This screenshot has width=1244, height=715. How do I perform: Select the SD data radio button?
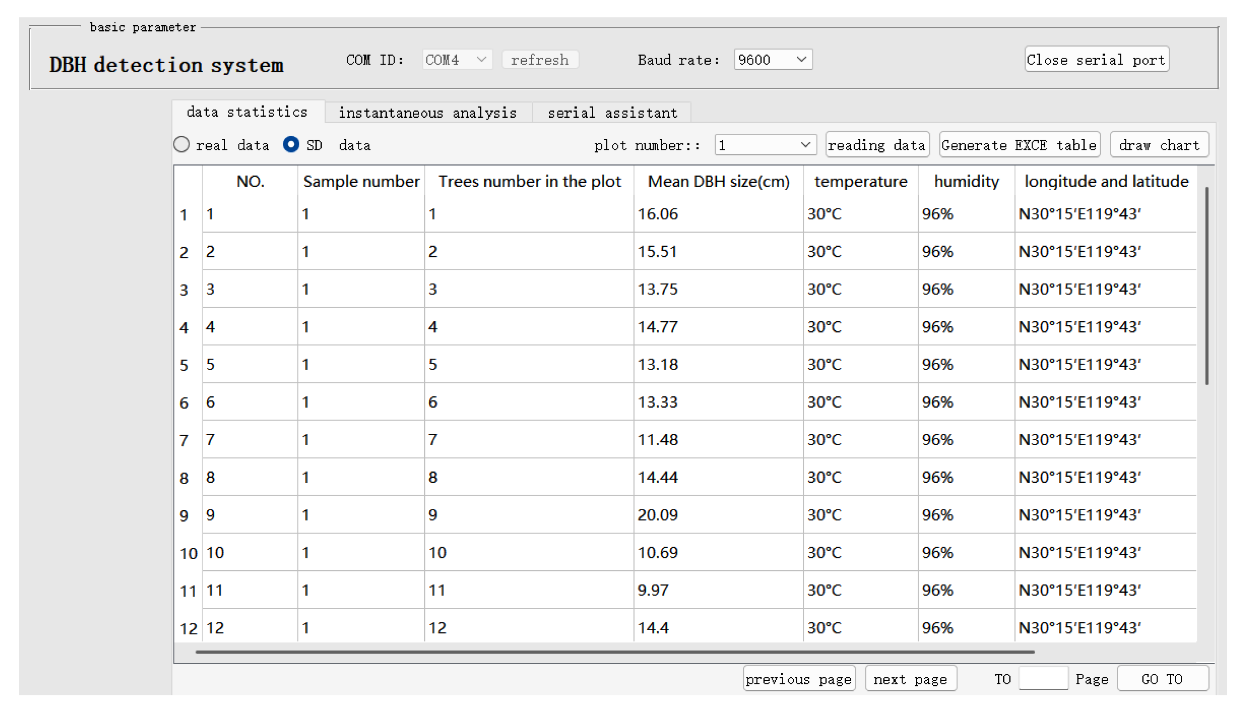pyautogui.click(x=291, y=145)
